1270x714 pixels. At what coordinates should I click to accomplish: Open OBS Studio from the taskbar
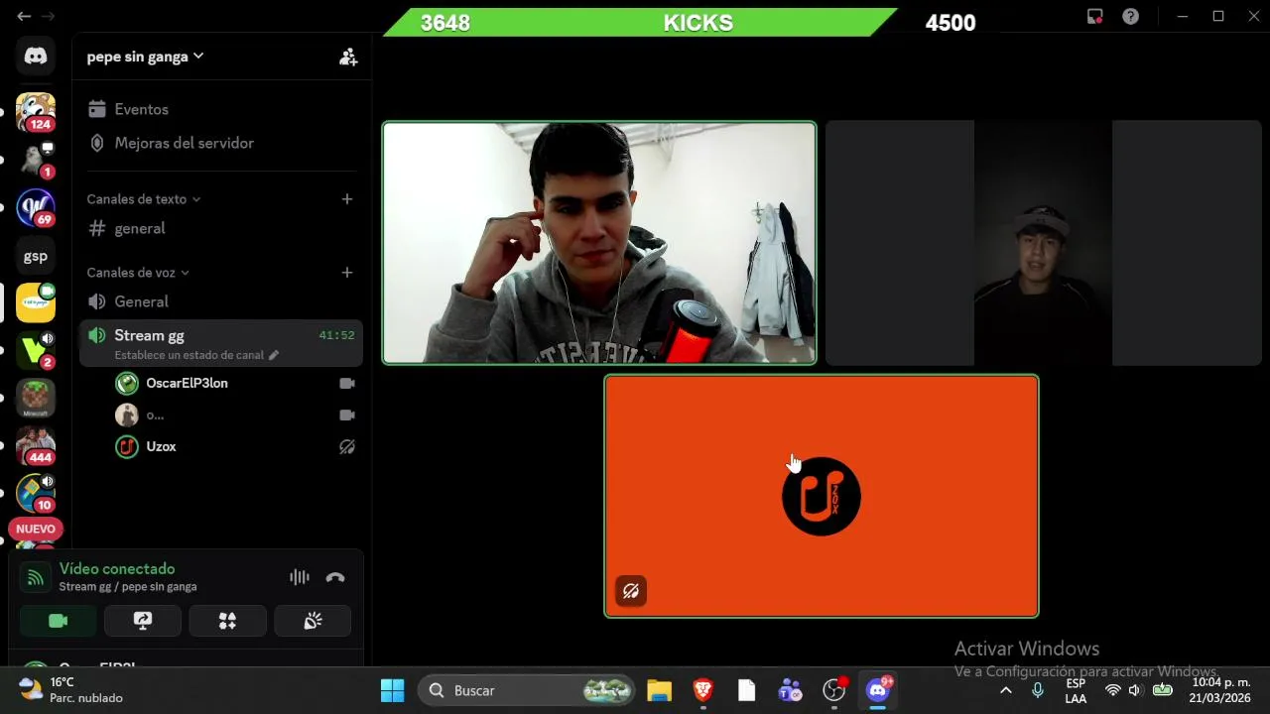point(834,690)
